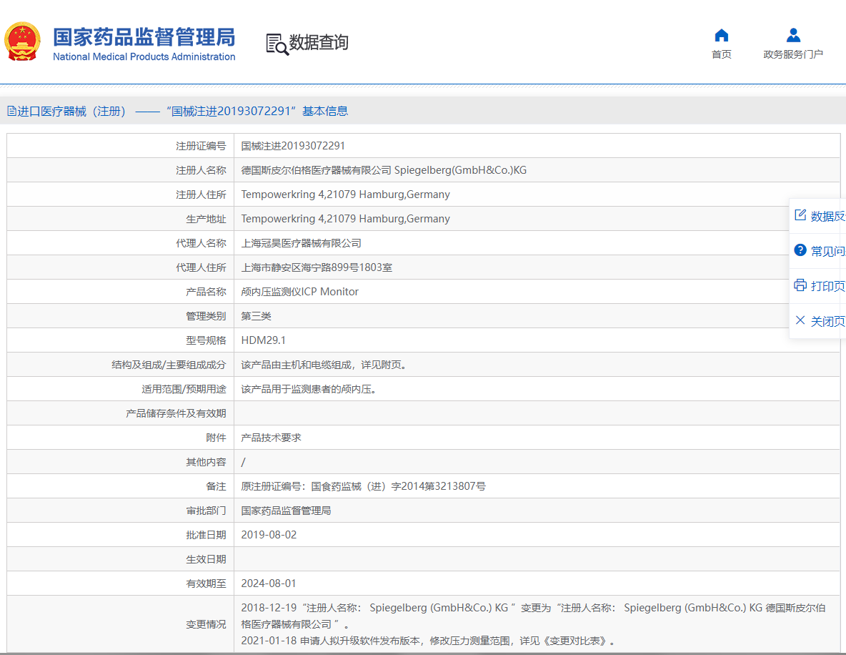Click the registrant name Spiegelberg(GmbH&Co.)KG
The image size is (846, 655).
click(460, 170)
